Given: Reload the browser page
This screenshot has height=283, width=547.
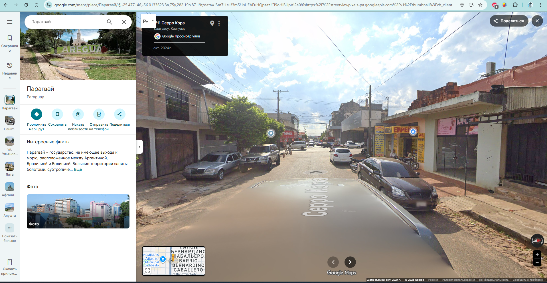Looking at the screenshot, I should 26,5.
